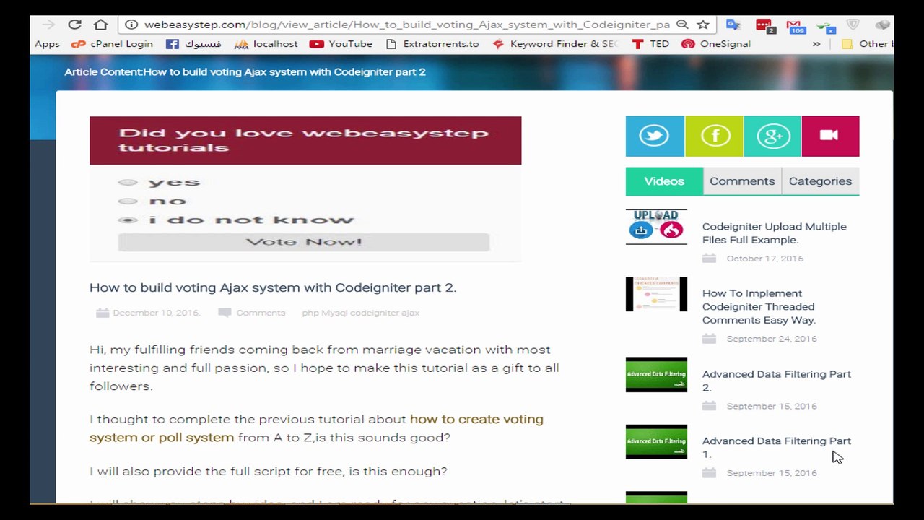924x520 pixels.
Task: Click the zoom magnifier icon in address bar
Action: 682,25
